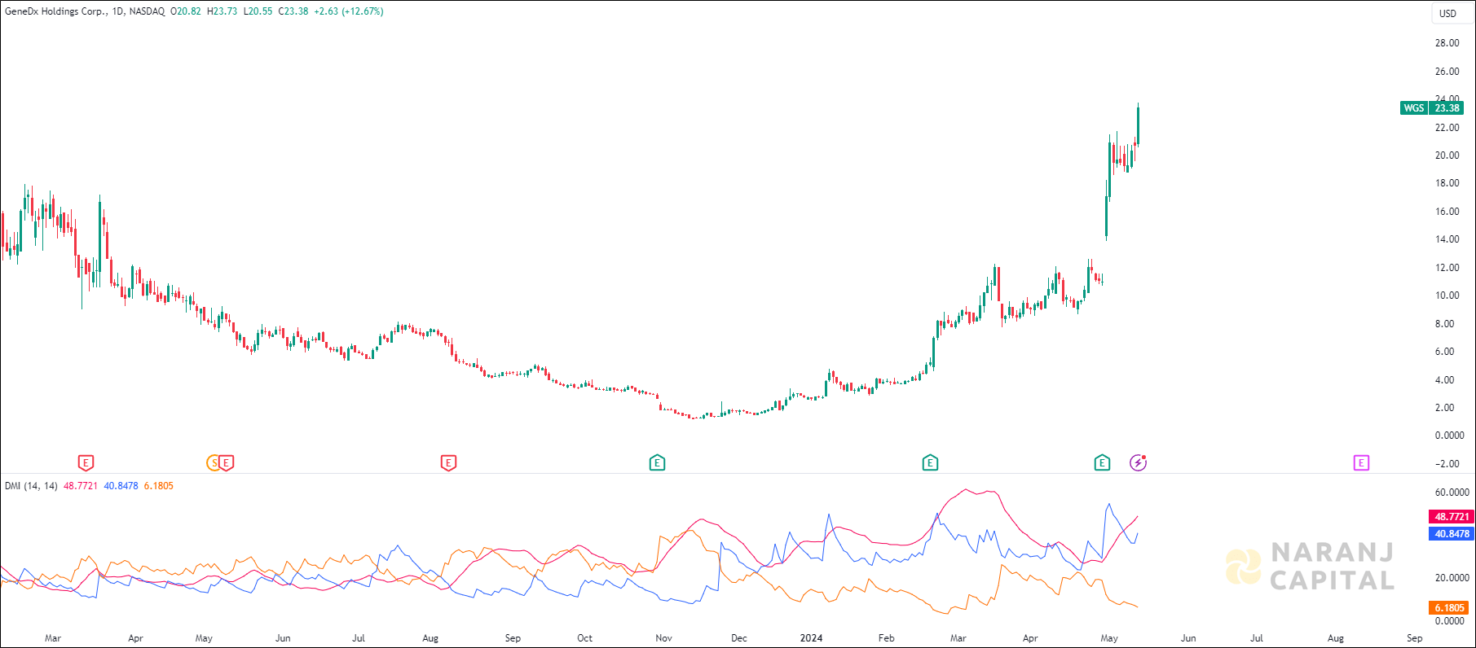Click the 2.00 price axis label
This screenshot has width=1476, height=648.
[1444, 408]
